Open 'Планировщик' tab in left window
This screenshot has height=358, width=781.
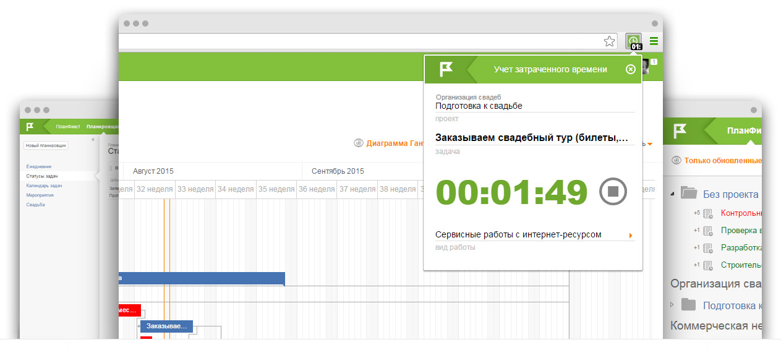click(x=102, y=126)
